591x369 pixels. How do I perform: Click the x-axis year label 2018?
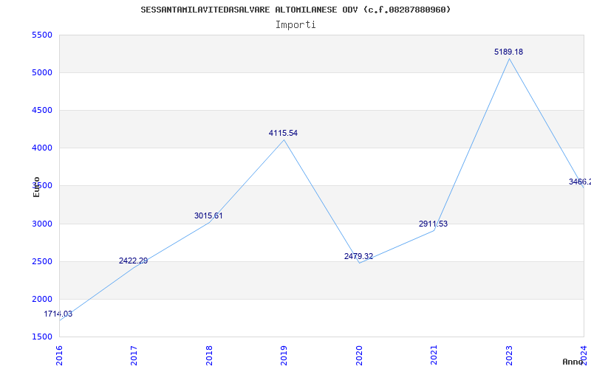click(x=209, y=356)
